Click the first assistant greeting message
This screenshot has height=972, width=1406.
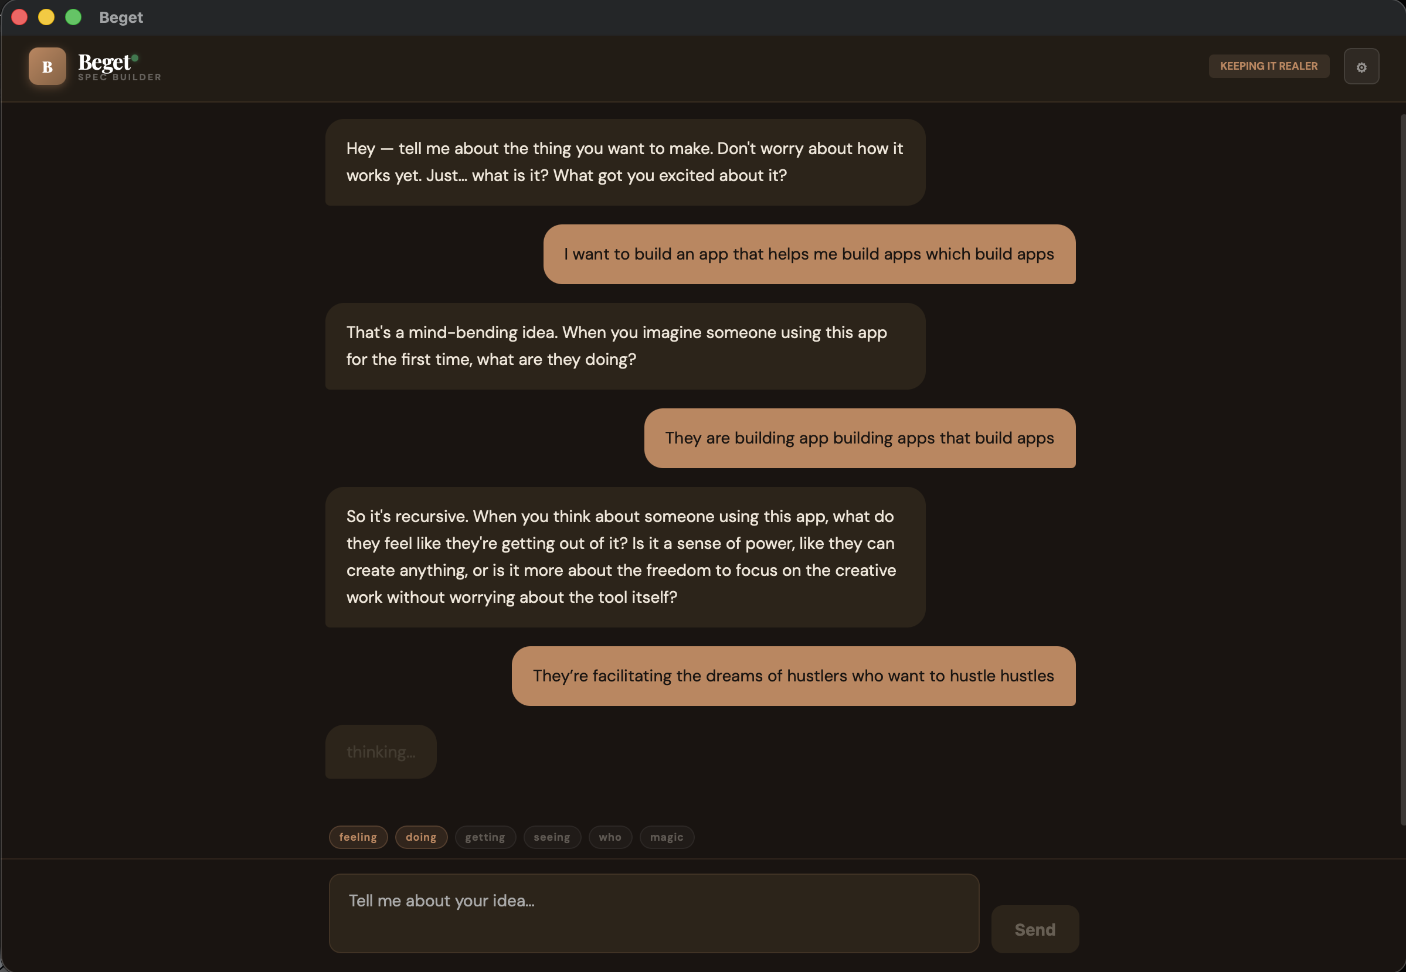pos(623,162)
